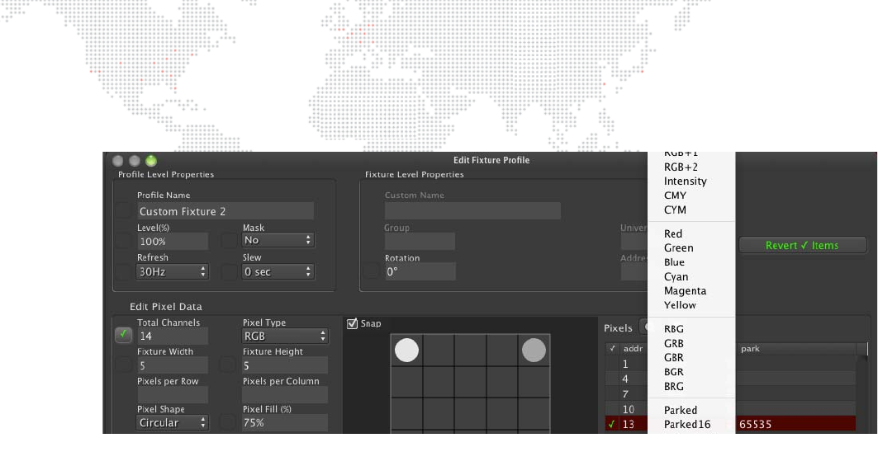Open the Mask dropdown
Image resolution: width=878 pixels, height=452 pixels.
point(278,240)
